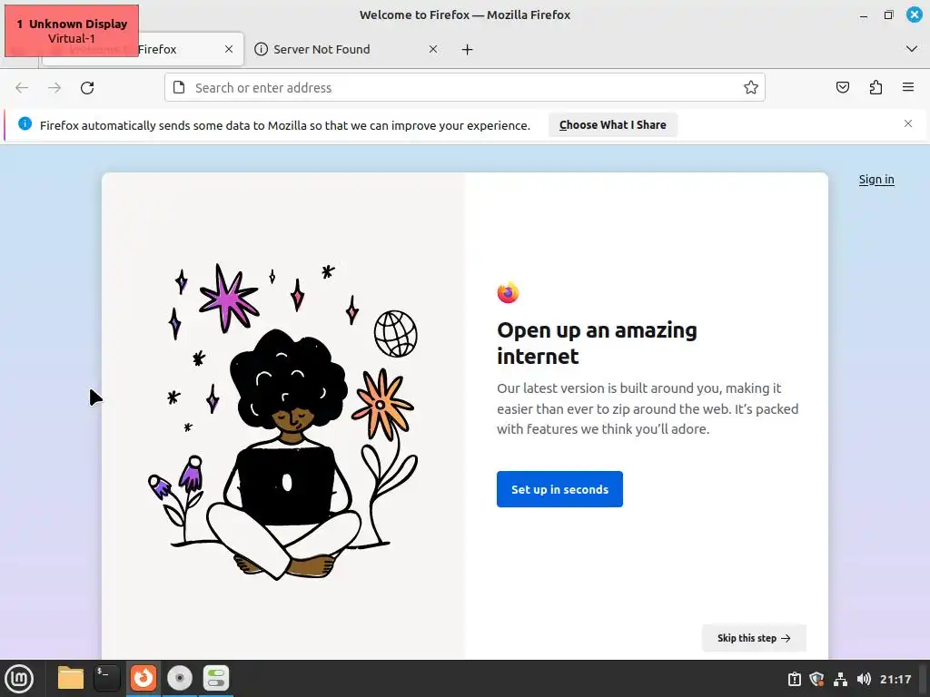Reload the current page

point(87,88)
